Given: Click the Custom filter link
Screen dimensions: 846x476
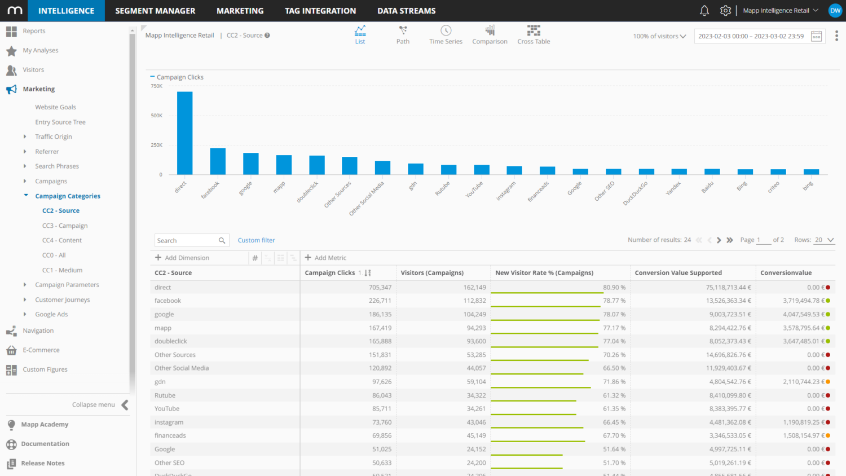Looking at the screenshot, I should (257, 240).
